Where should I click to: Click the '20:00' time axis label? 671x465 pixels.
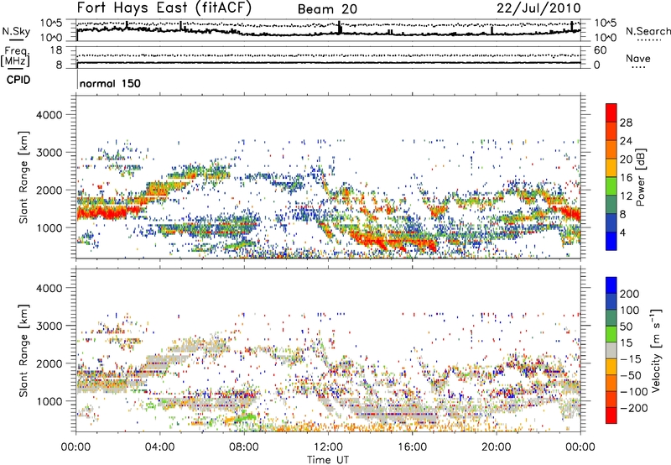click(x=497, y=447)
